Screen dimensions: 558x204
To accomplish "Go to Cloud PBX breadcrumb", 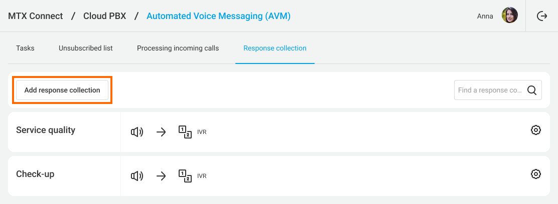I will (105, 16).
